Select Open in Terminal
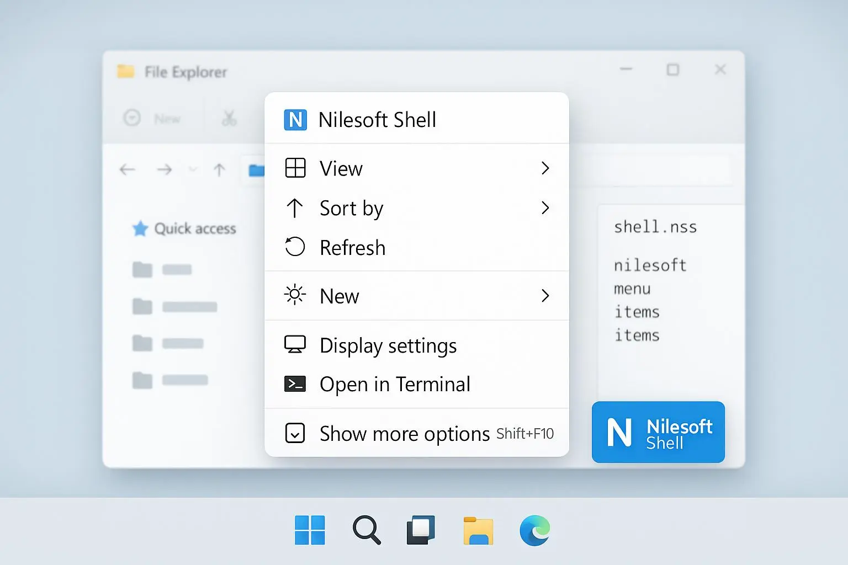This screenshot has height=565, width=848. pyautogui.click(x=417, y=384)
